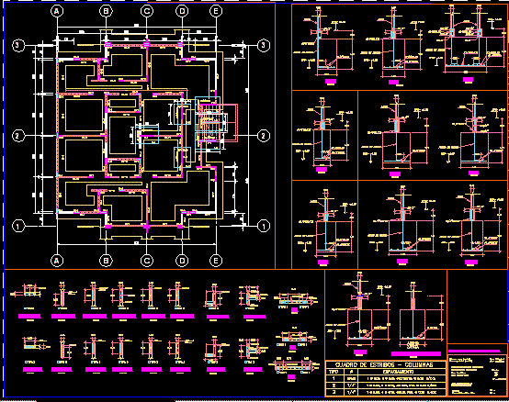Select axis bubble 1 right of the plan

(x=264, y=226)
